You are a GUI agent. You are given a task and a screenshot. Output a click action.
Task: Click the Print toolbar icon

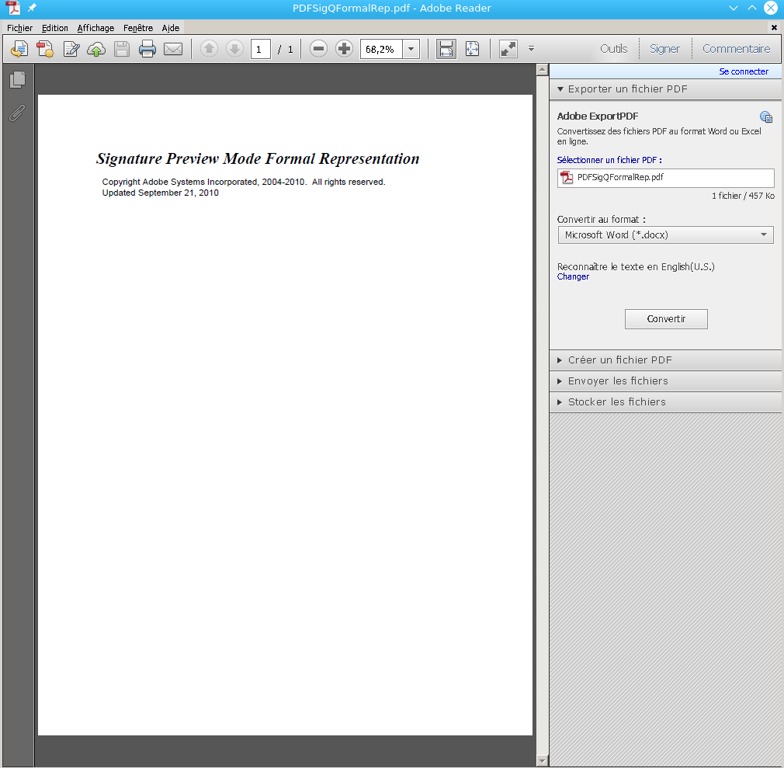(x=147, y=49)
